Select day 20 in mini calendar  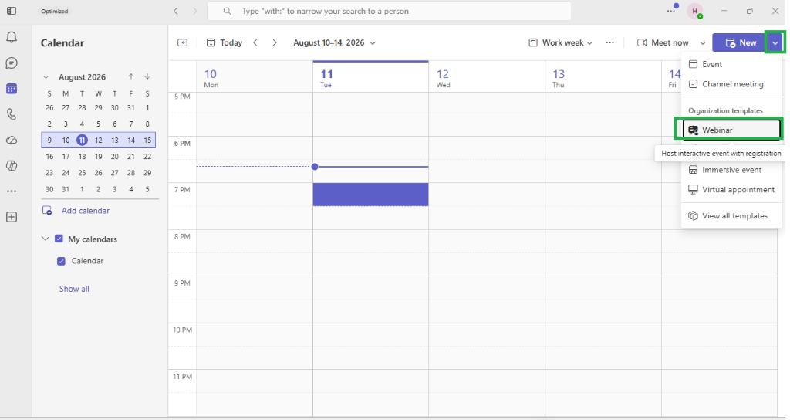[x=115, y=156]
